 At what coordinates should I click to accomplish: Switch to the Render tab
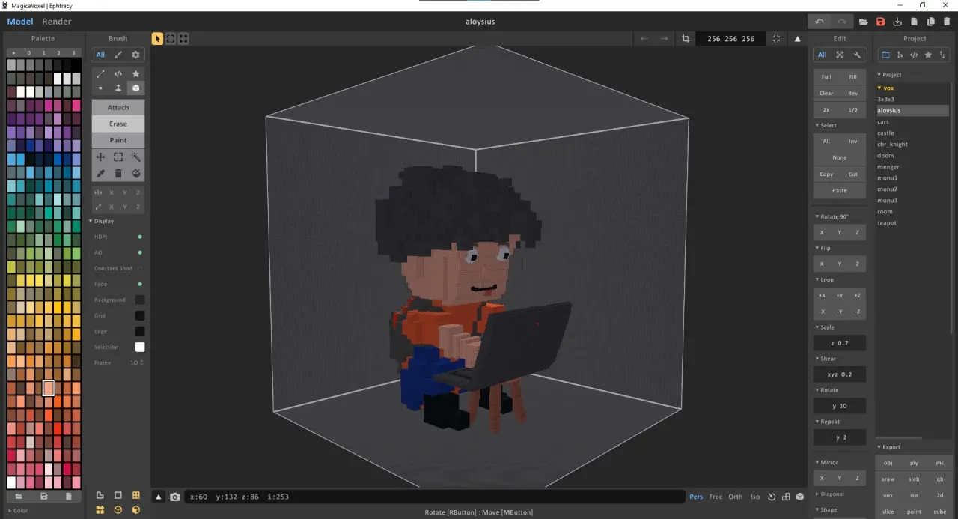[x=56, y=21]
